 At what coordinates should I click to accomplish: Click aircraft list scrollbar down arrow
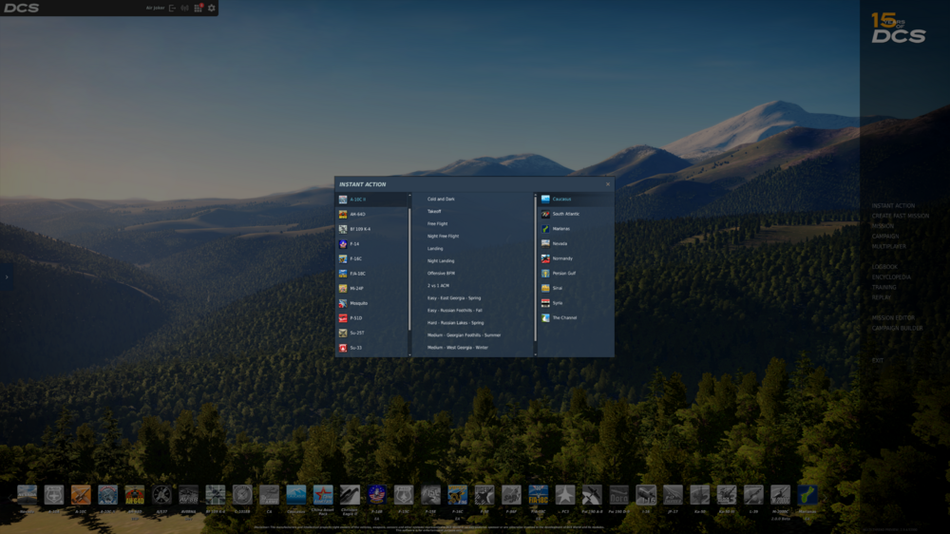pyautogui.click(x=409, y=354)
